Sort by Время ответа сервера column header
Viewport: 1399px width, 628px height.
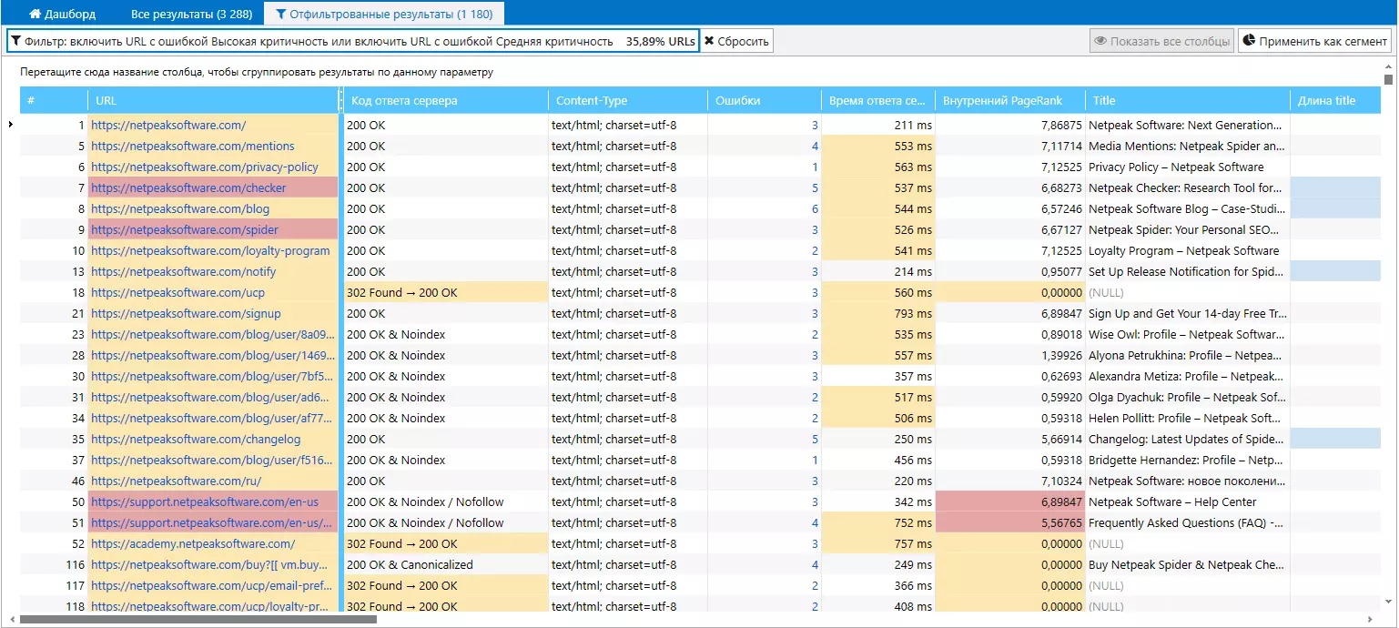(878, 101)
